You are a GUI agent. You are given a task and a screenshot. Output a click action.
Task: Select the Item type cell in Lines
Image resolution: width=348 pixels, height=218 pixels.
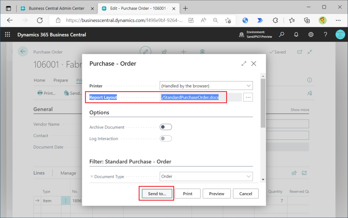(51, 201)
